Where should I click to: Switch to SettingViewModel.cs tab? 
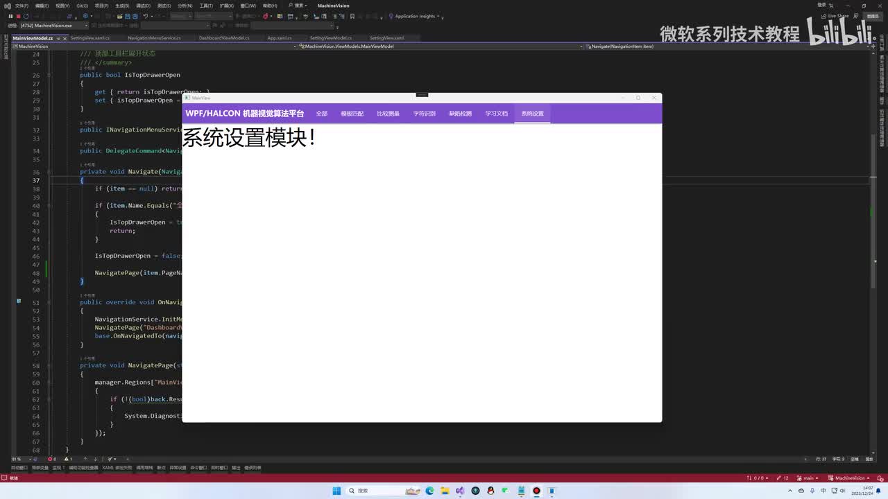click(x=331, y=38)
